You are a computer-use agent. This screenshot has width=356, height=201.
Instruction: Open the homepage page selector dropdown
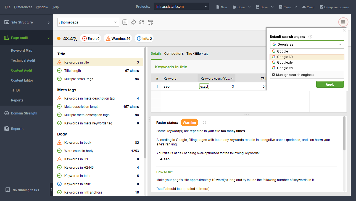tap(88, 22)
